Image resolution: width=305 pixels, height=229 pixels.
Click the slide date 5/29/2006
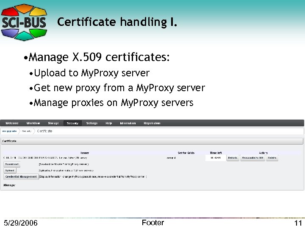point(21,223)
